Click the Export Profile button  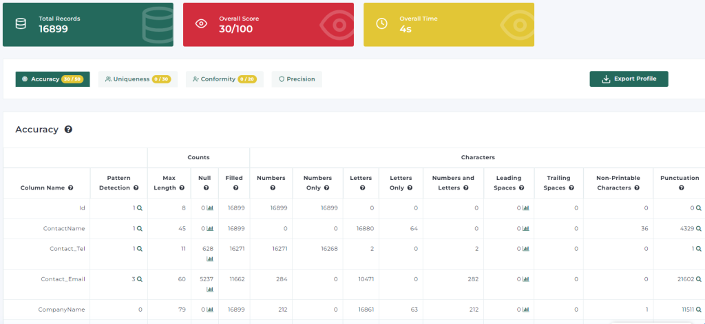tap(629, 79)
